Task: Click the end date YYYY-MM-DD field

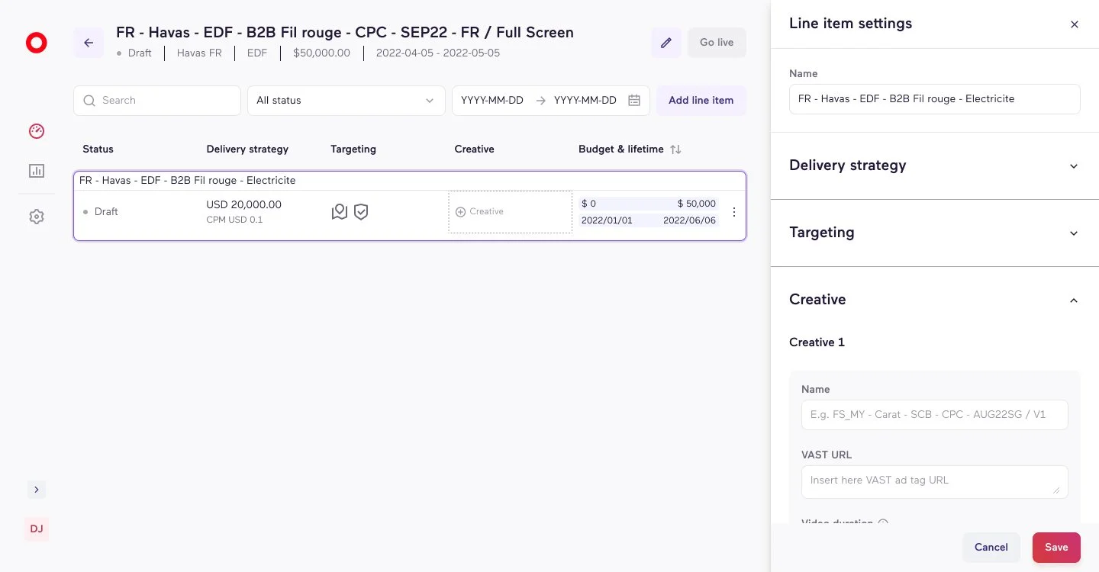Action: click(585, 101)
